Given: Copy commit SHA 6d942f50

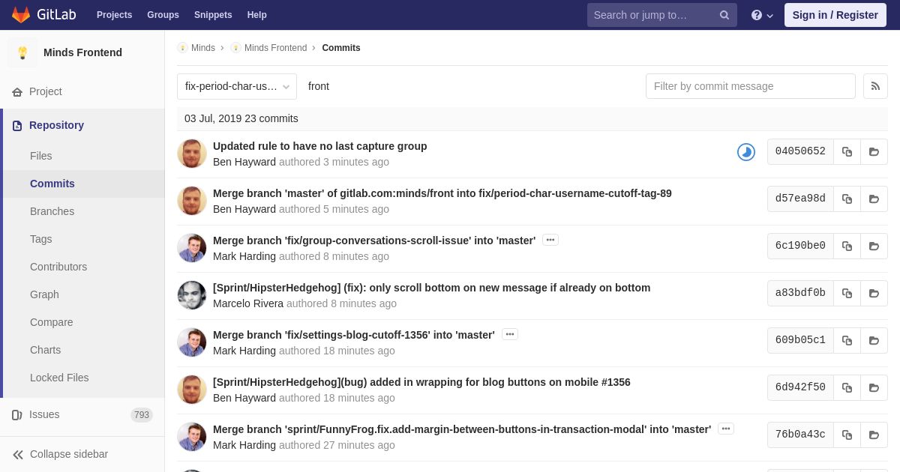Looking at the screenshot, I should (847, 387).
